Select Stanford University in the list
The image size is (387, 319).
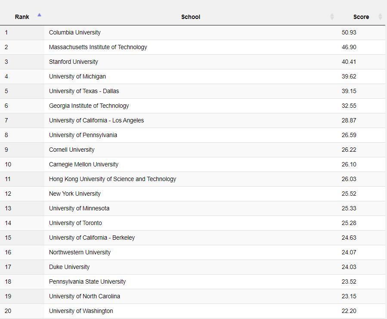click(x=74, y=62)
